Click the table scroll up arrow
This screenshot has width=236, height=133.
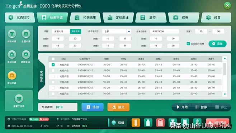coord(225,59)
